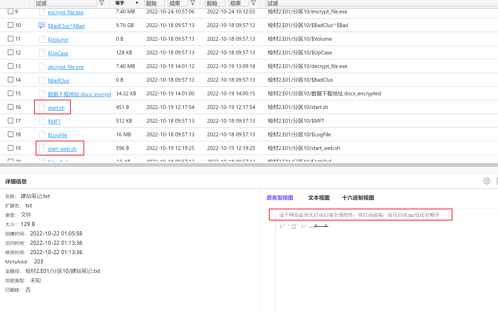498x311 pixels.
Task: Click the file icon beside $MFT
Action: click(42, 121)
